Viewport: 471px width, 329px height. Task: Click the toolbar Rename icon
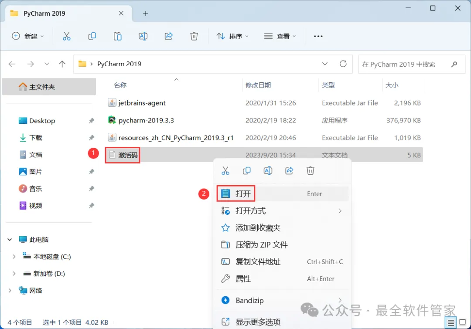coord(143,36)
